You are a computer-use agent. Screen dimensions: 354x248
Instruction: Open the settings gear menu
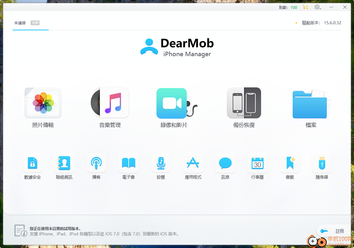317,7
